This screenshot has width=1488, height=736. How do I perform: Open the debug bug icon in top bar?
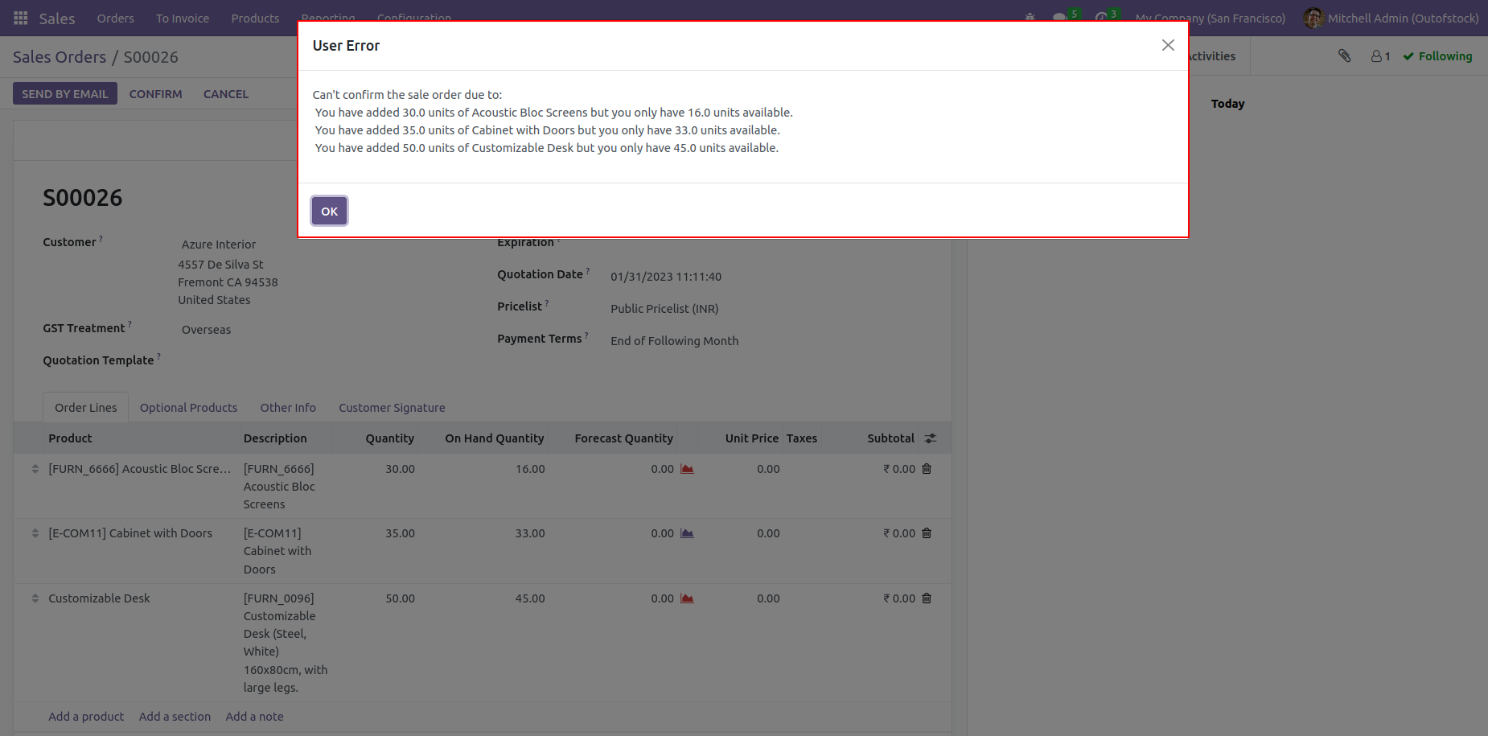(1030, 18)
